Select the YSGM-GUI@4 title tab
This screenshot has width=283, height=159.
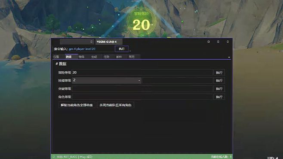[109, 42]
